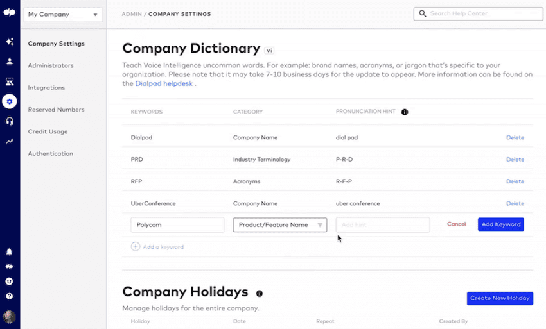Screen dimensions: 546x329
Task: Click the help question mark icon
Action: click(10, 296)
